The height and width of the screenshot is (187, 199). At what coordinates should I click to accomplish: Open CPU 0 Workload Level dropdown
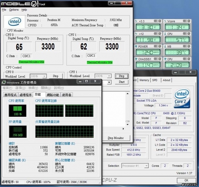pyautogui.click(x=44, y=76)
